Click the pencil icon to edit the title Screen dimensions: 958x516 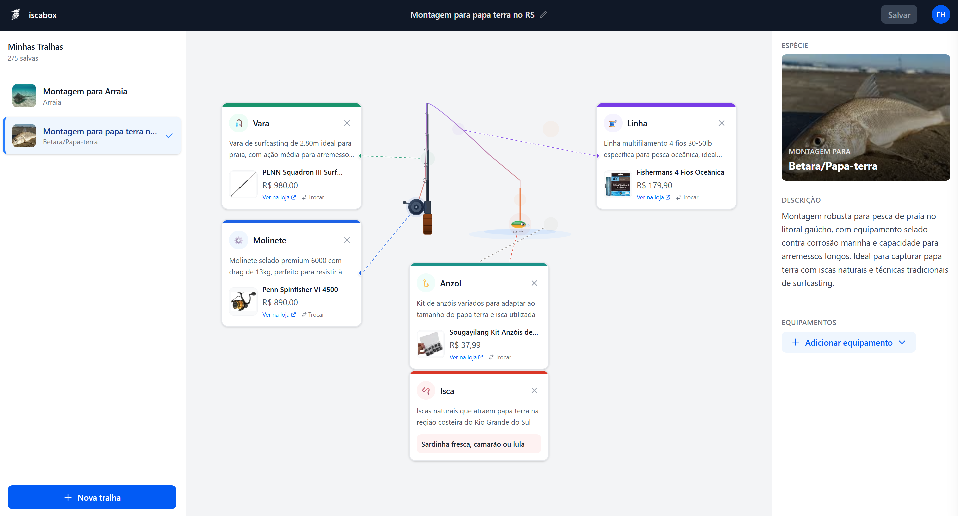[543, 15]
